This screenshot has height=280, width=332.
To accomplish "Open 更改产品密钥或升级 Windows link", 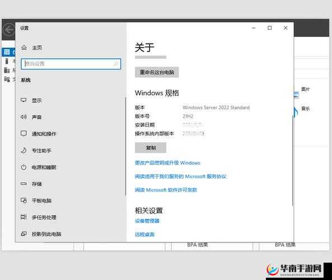I will (167, 162).
